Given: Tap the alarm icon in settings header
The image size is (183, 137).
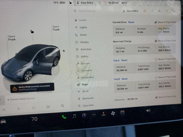Looking at the screenshot, I should click(145, 11).
